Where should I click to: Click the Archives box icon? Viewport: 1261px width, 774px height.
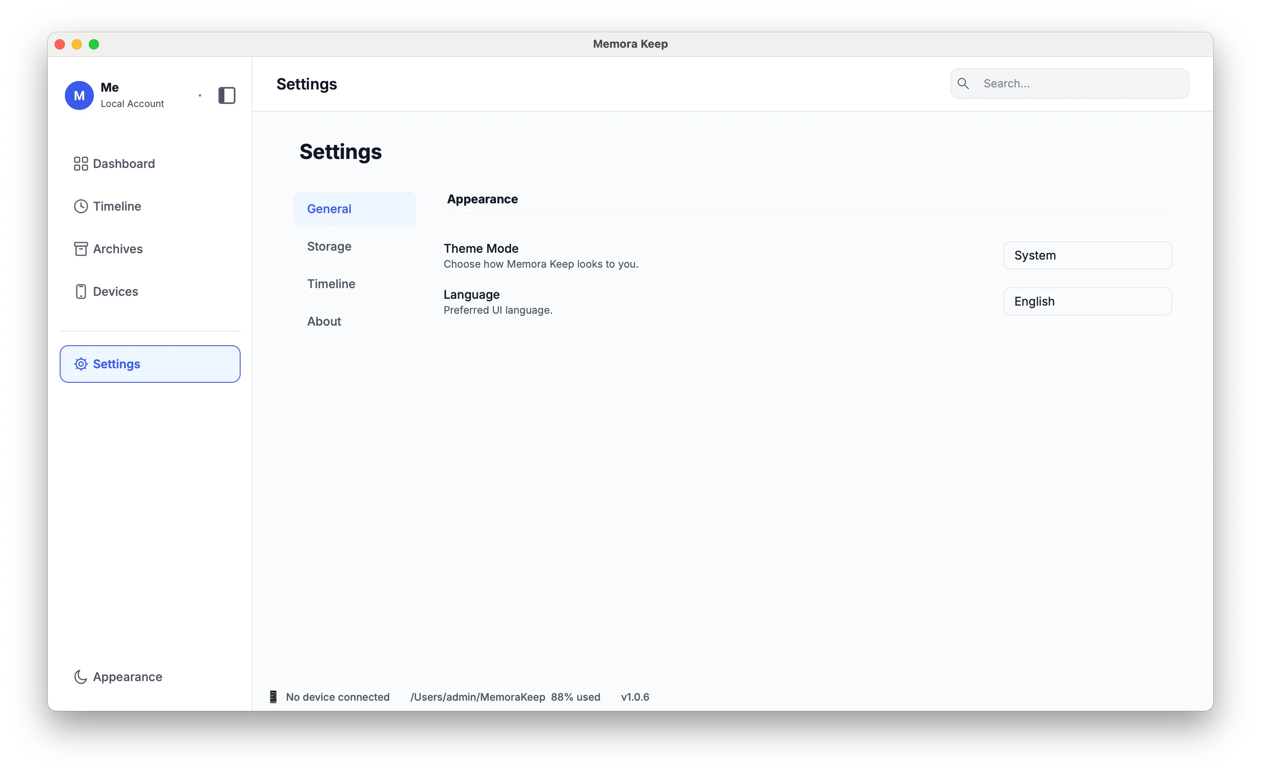pyautogui.click(x=81, y=249)
